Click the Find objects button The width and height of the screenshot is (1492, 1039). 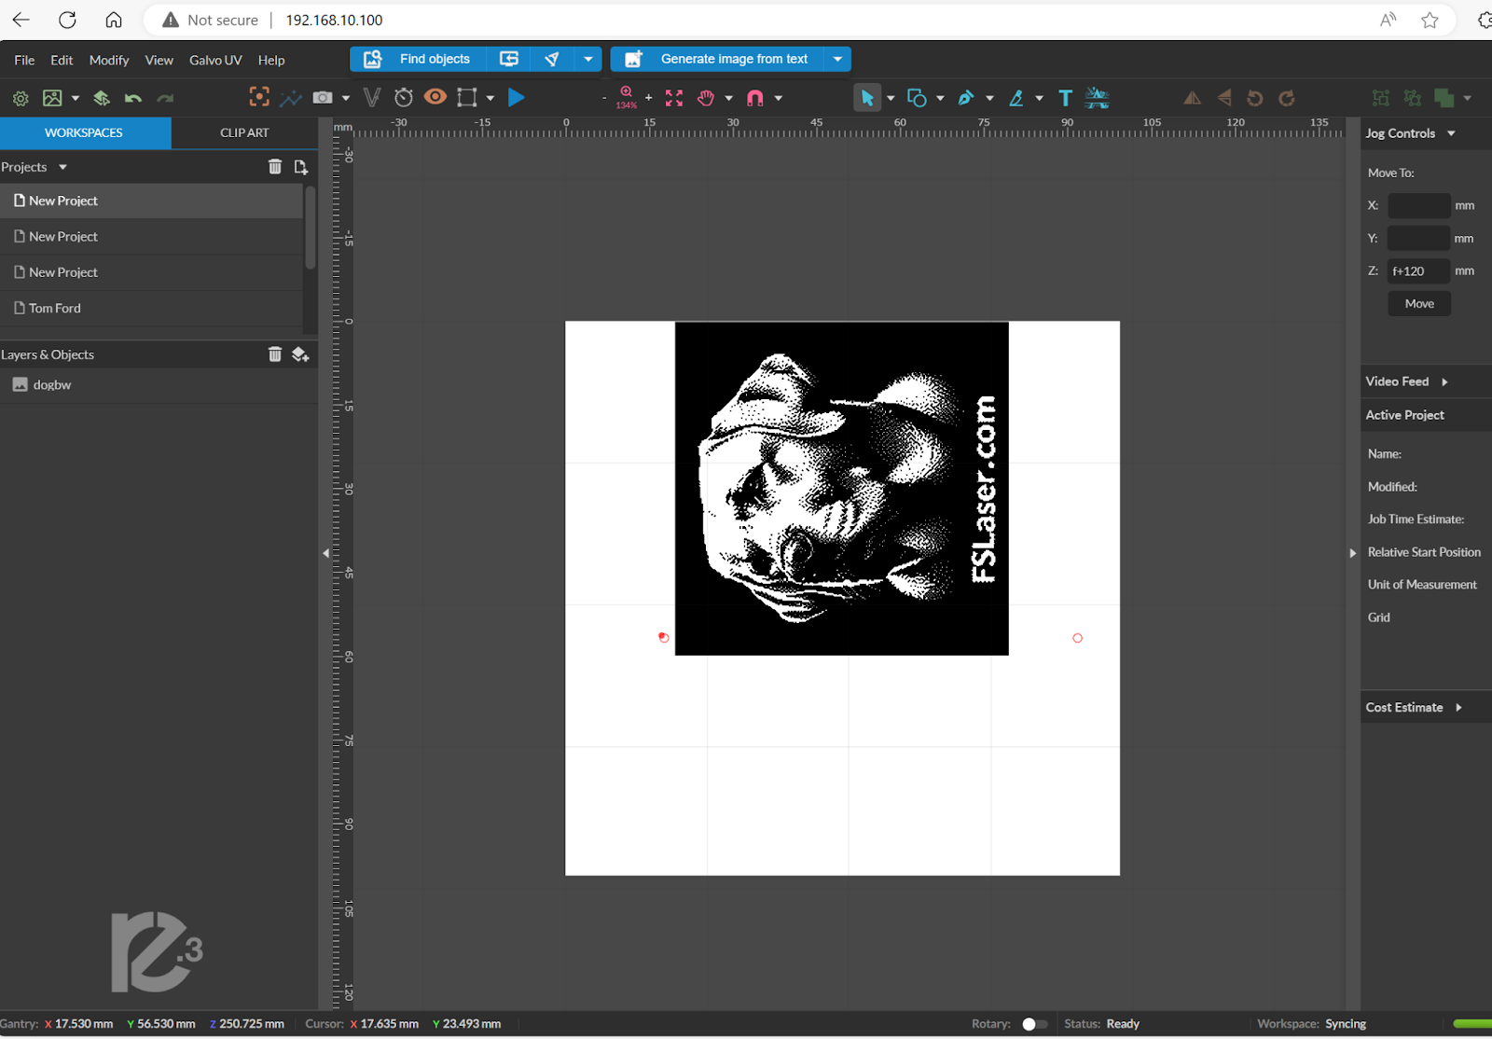pos(418,59)
